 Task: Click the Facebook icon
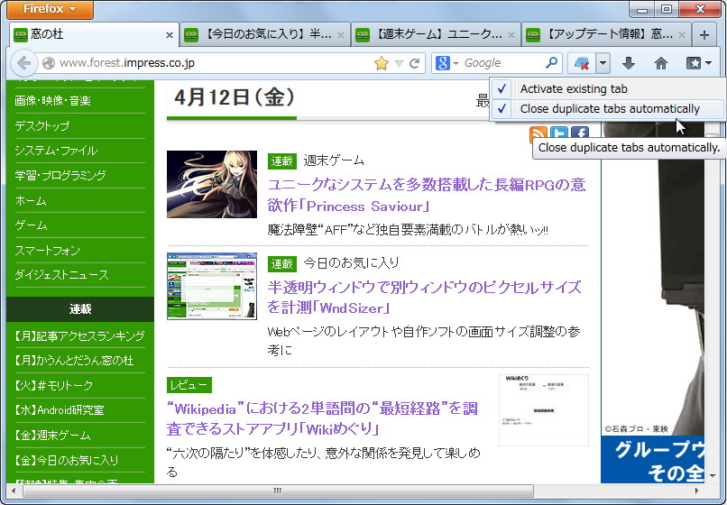580,133
